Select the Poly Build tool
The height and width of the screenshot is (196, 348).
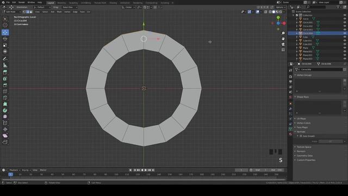point(5,104)
